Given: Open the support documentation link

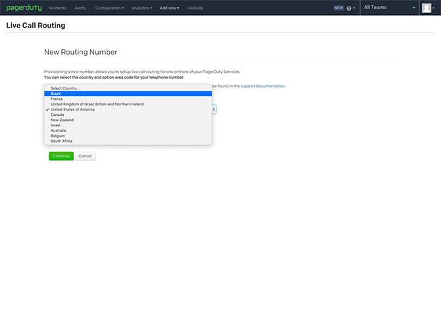Looking at the screenshot, I should pos(263,86).
